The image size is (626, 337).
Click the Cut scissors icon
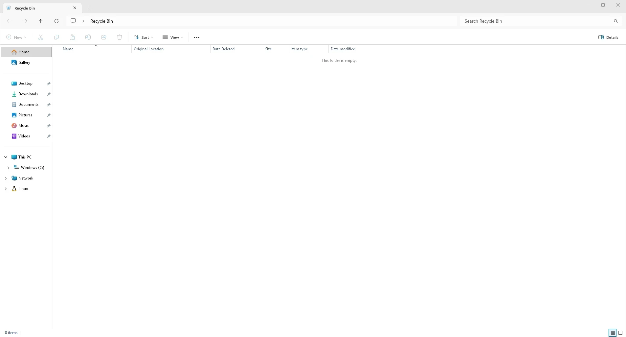pos(41,37)
